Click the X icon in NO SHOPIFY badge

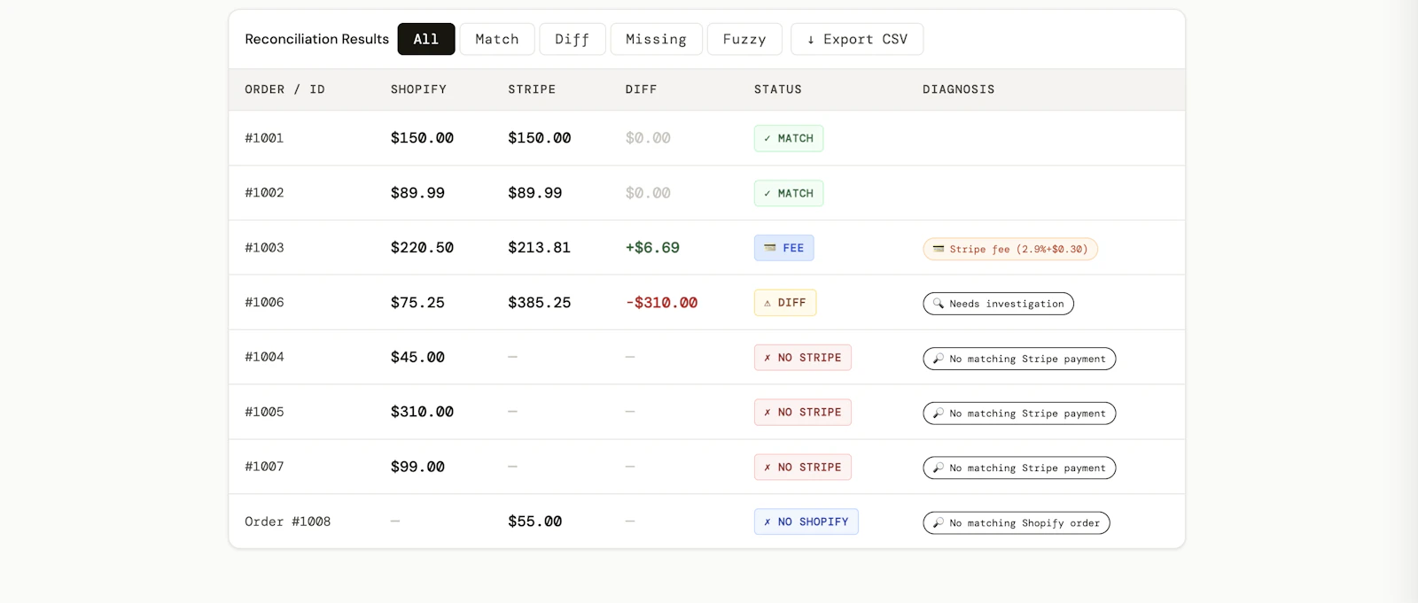pyautogui.click(x=767, y=522)
